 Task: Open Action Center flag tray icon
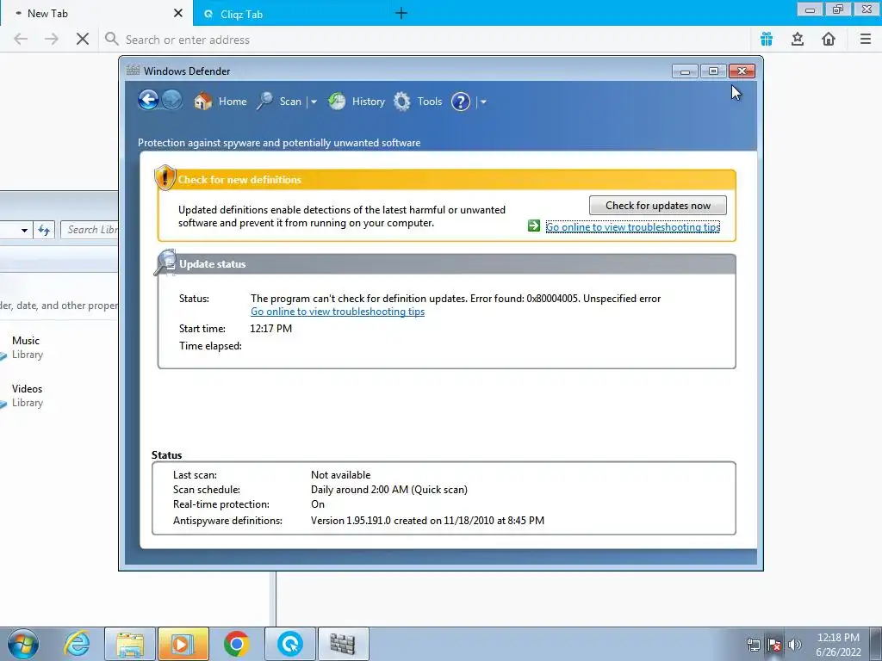[x=774, y=645]
